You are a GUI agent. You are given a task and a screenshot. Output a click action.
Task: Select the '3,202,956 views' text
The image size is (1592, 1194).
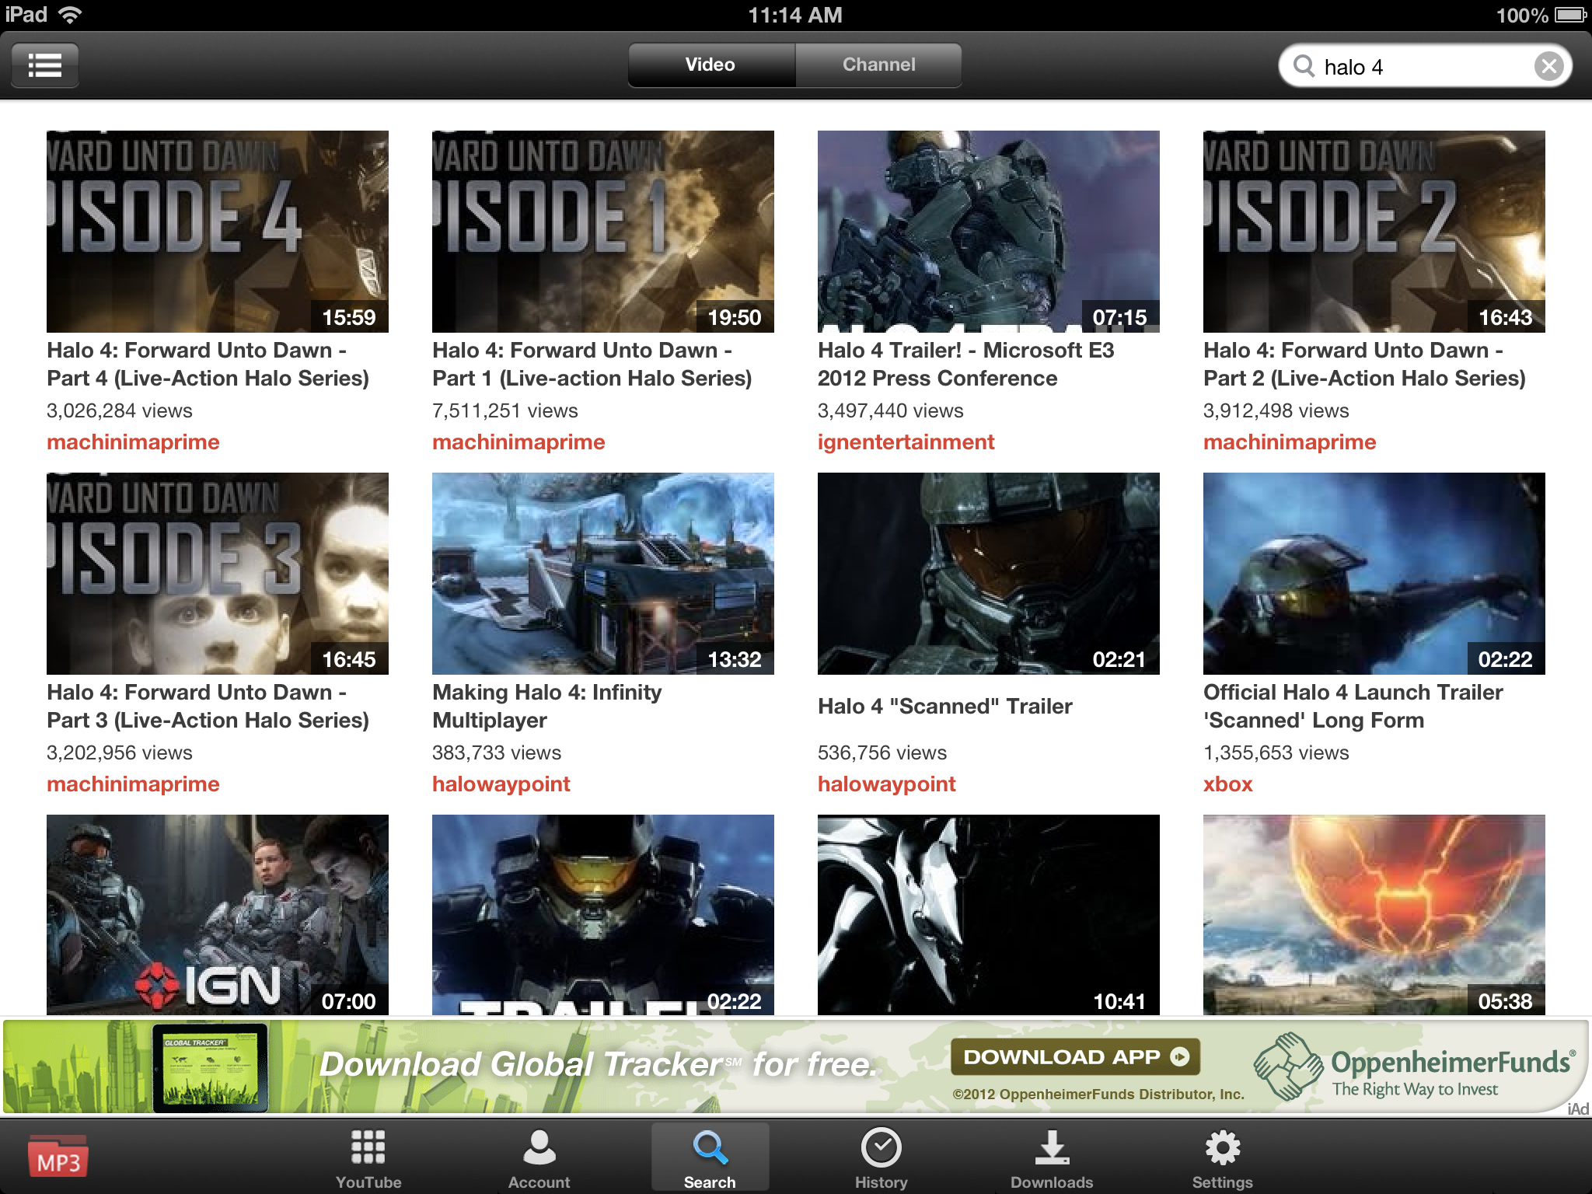[120, 752]
